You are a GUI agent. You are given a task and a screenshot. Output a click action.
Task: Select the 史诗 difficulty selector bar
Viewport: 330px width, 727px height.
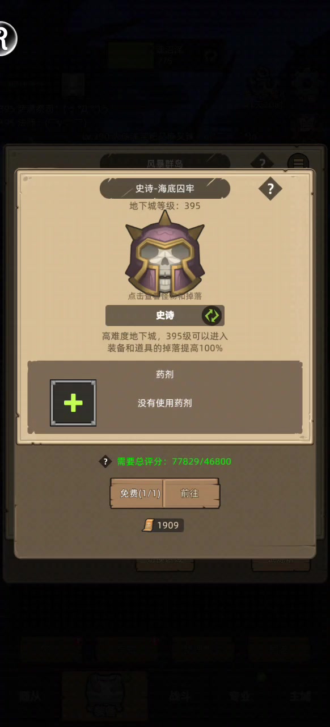point(165,315)
